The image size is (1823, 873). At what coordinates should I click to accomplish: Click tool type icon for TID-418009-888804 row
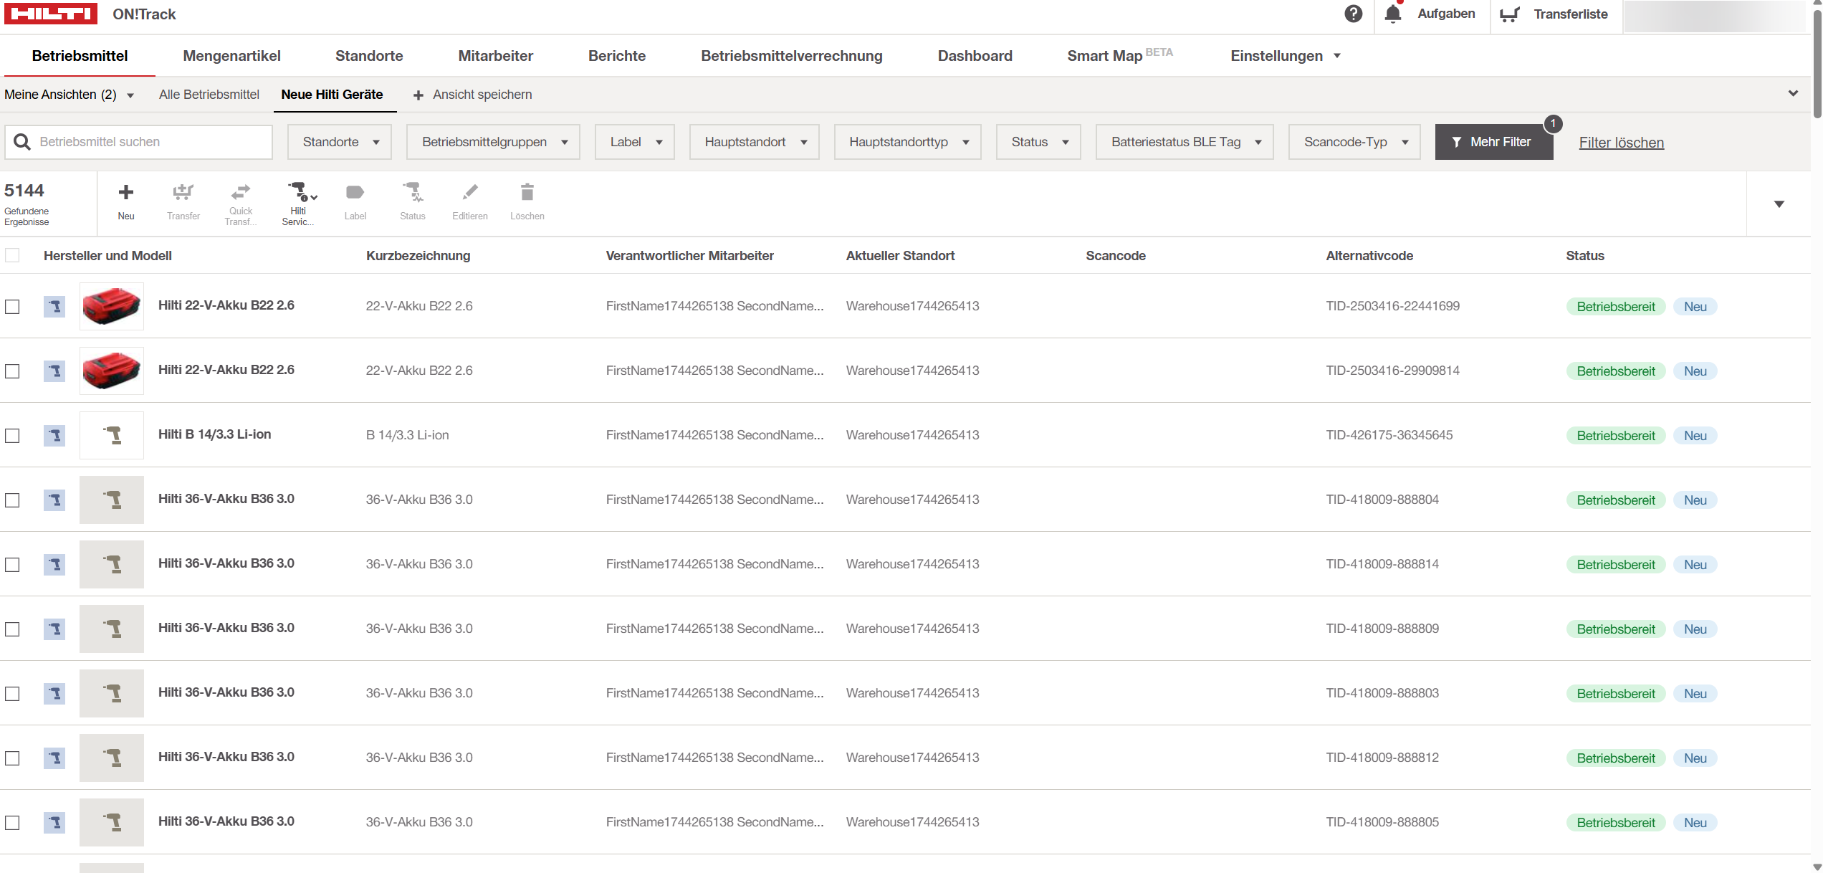(x=54, y=500)
